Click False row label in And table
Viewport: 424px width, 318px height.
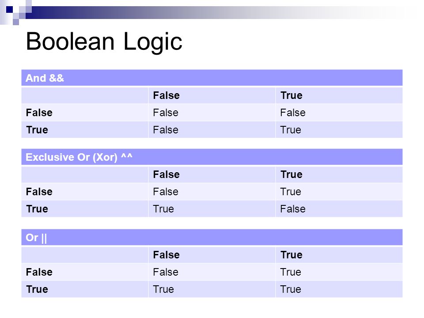[x=39, y=113]
